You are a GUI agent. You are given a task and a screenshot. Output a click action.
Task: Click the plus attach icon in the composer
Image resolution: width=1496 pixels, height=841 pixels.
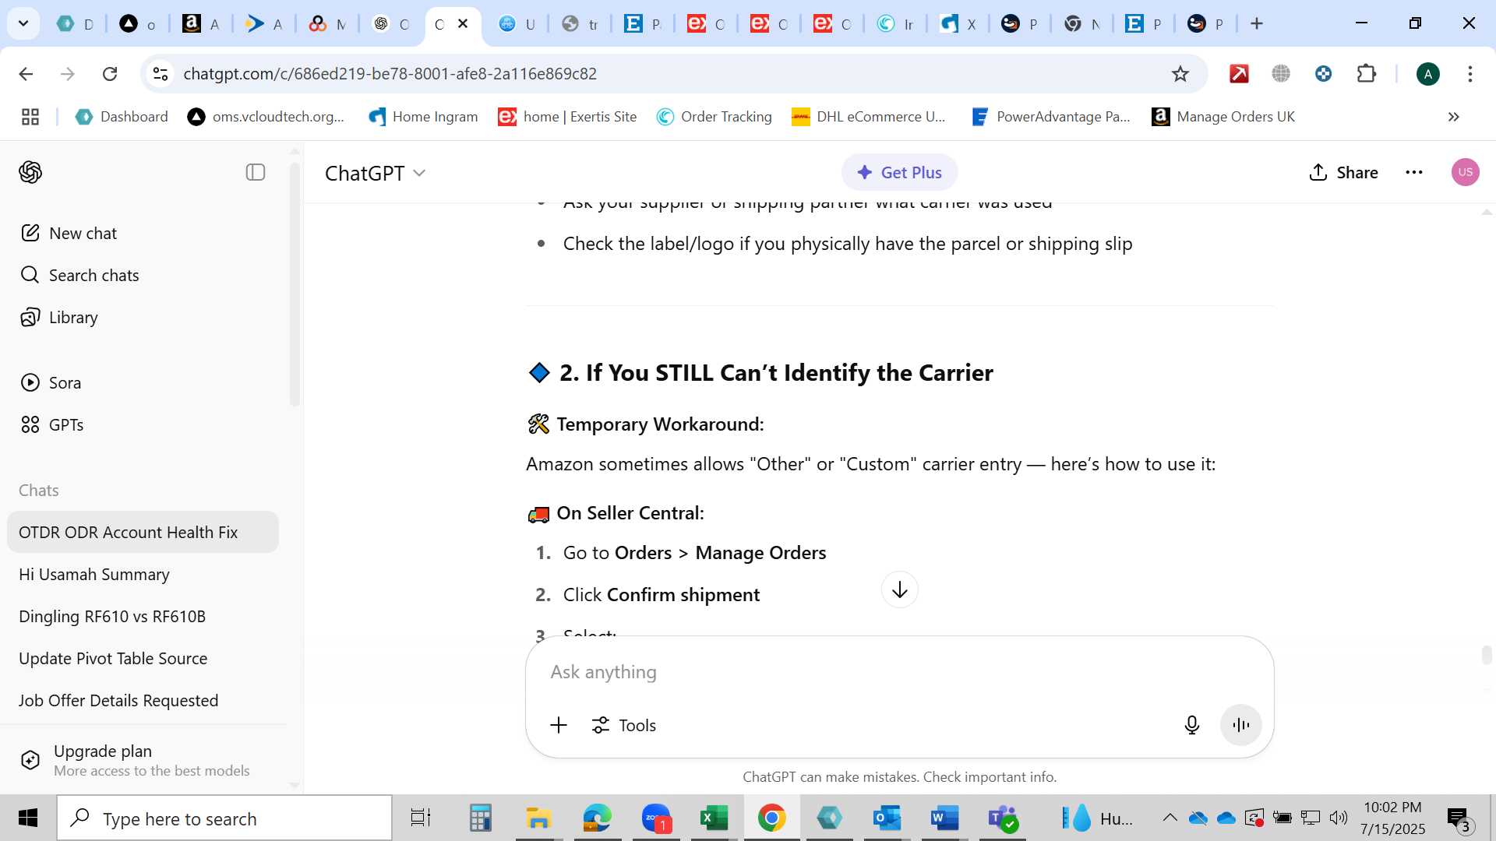point(559,725)
